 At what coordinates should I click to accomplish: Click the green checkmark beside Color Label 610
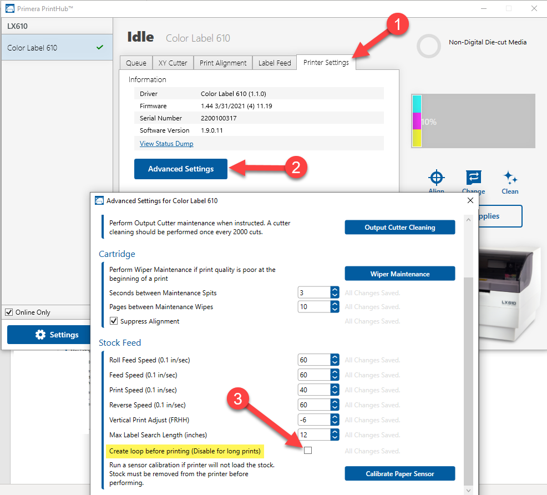pos(100,47)
